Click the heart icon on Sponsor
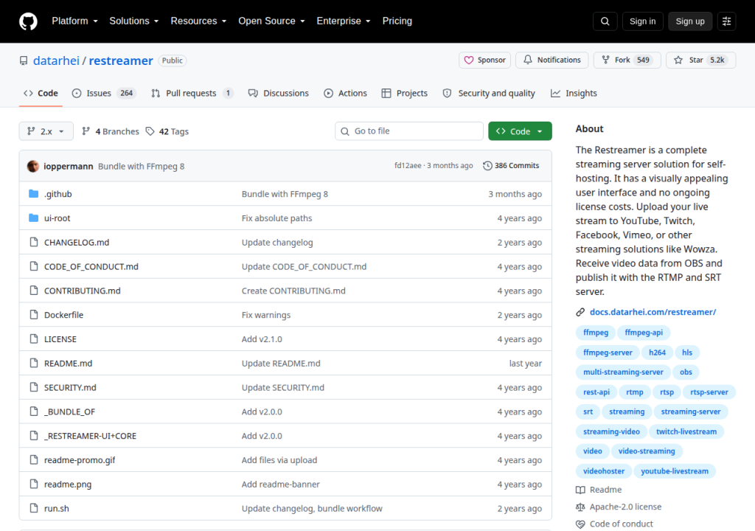Viewport: 755px width, 531px height. pos(468,60)
